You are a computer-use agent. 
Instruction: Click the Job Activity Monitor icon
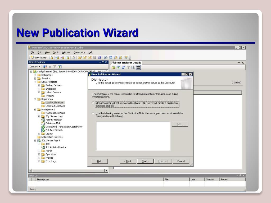point(43,147)
